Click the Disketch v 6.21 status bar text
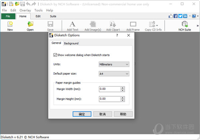Screen dimensions: 200x140 (x=25, y=137)
